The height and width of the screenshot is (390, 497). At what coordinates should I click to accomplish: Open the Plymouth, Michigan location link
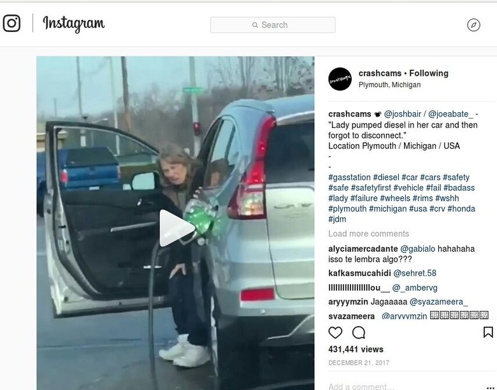pyautogui.click(x=389, y=85)
